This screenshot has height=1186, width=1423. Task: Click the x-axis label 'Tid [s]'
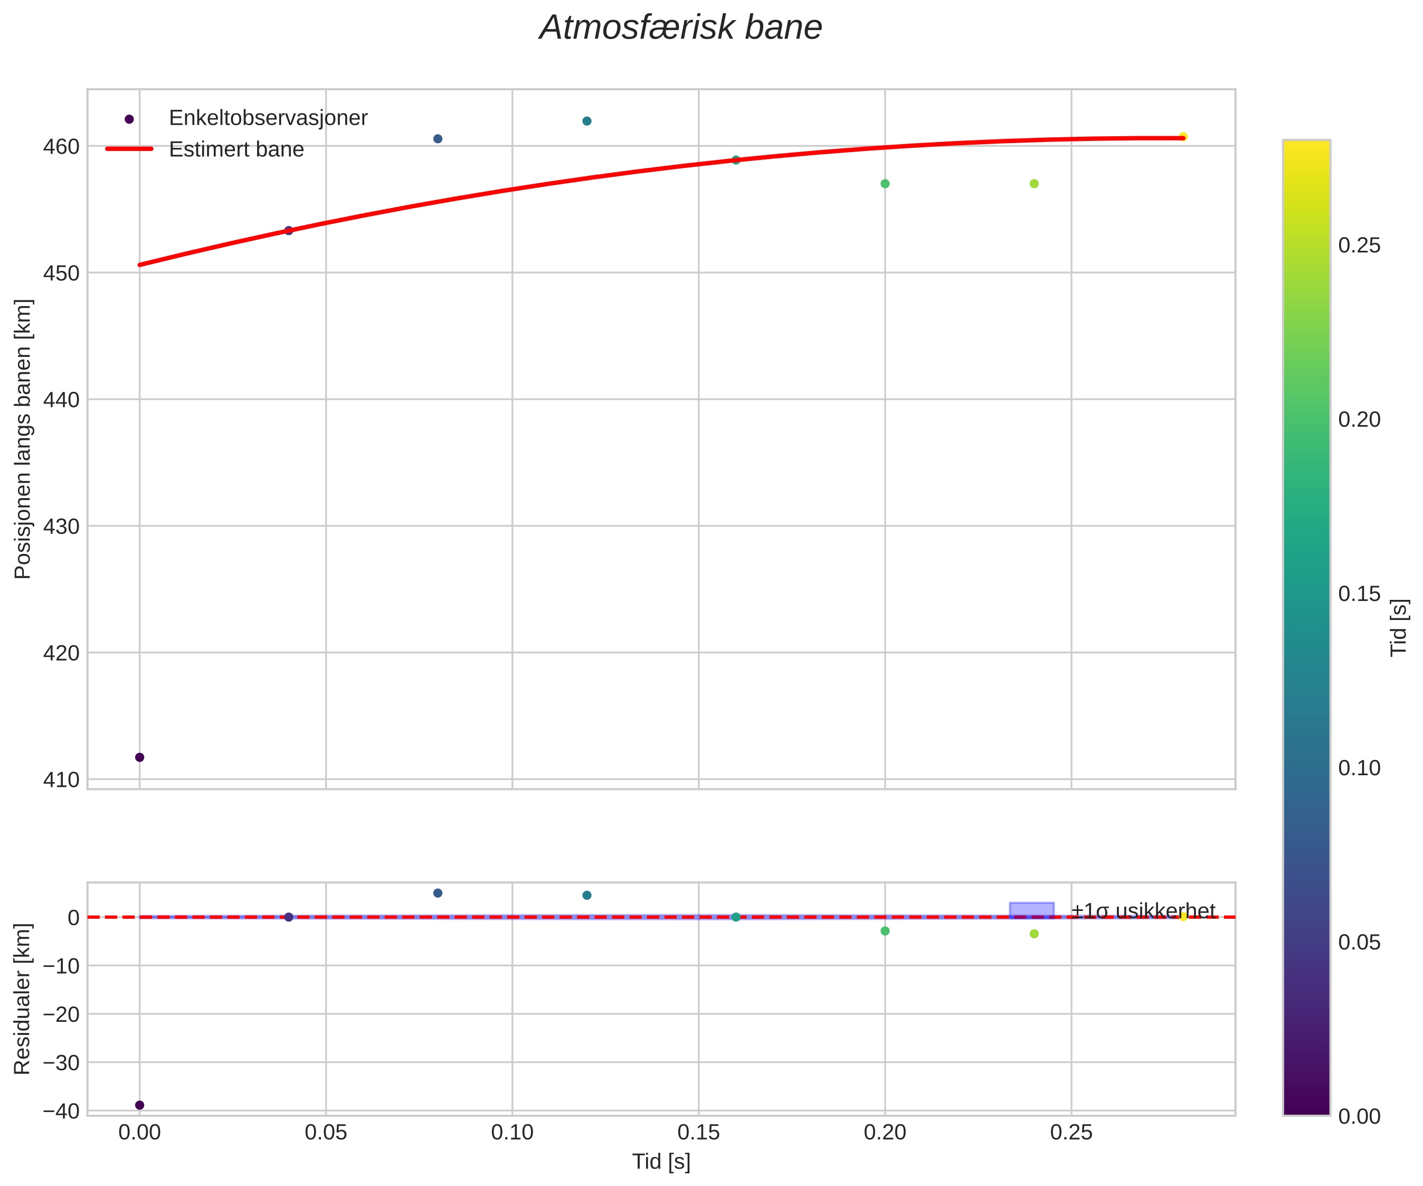(x=661, y=1162)
